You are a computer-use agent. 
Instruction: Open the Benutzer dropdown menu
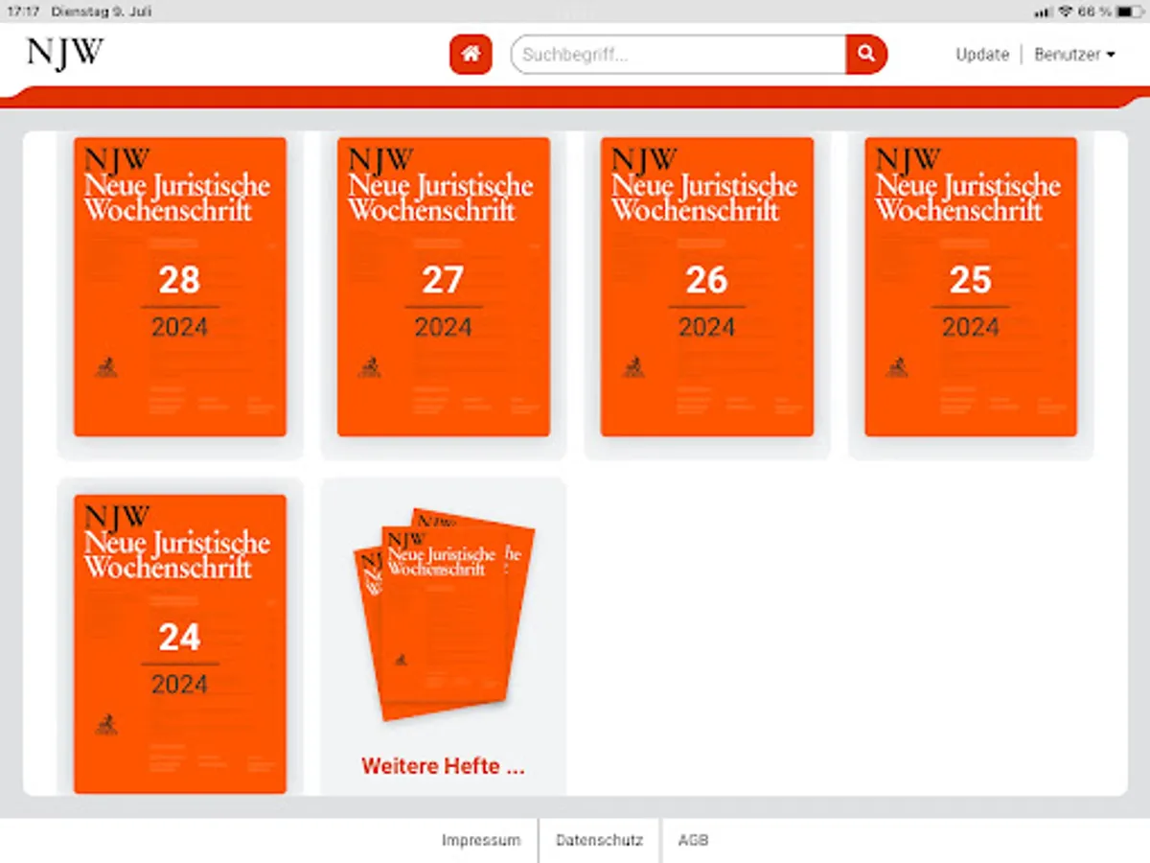point(1074,55)
